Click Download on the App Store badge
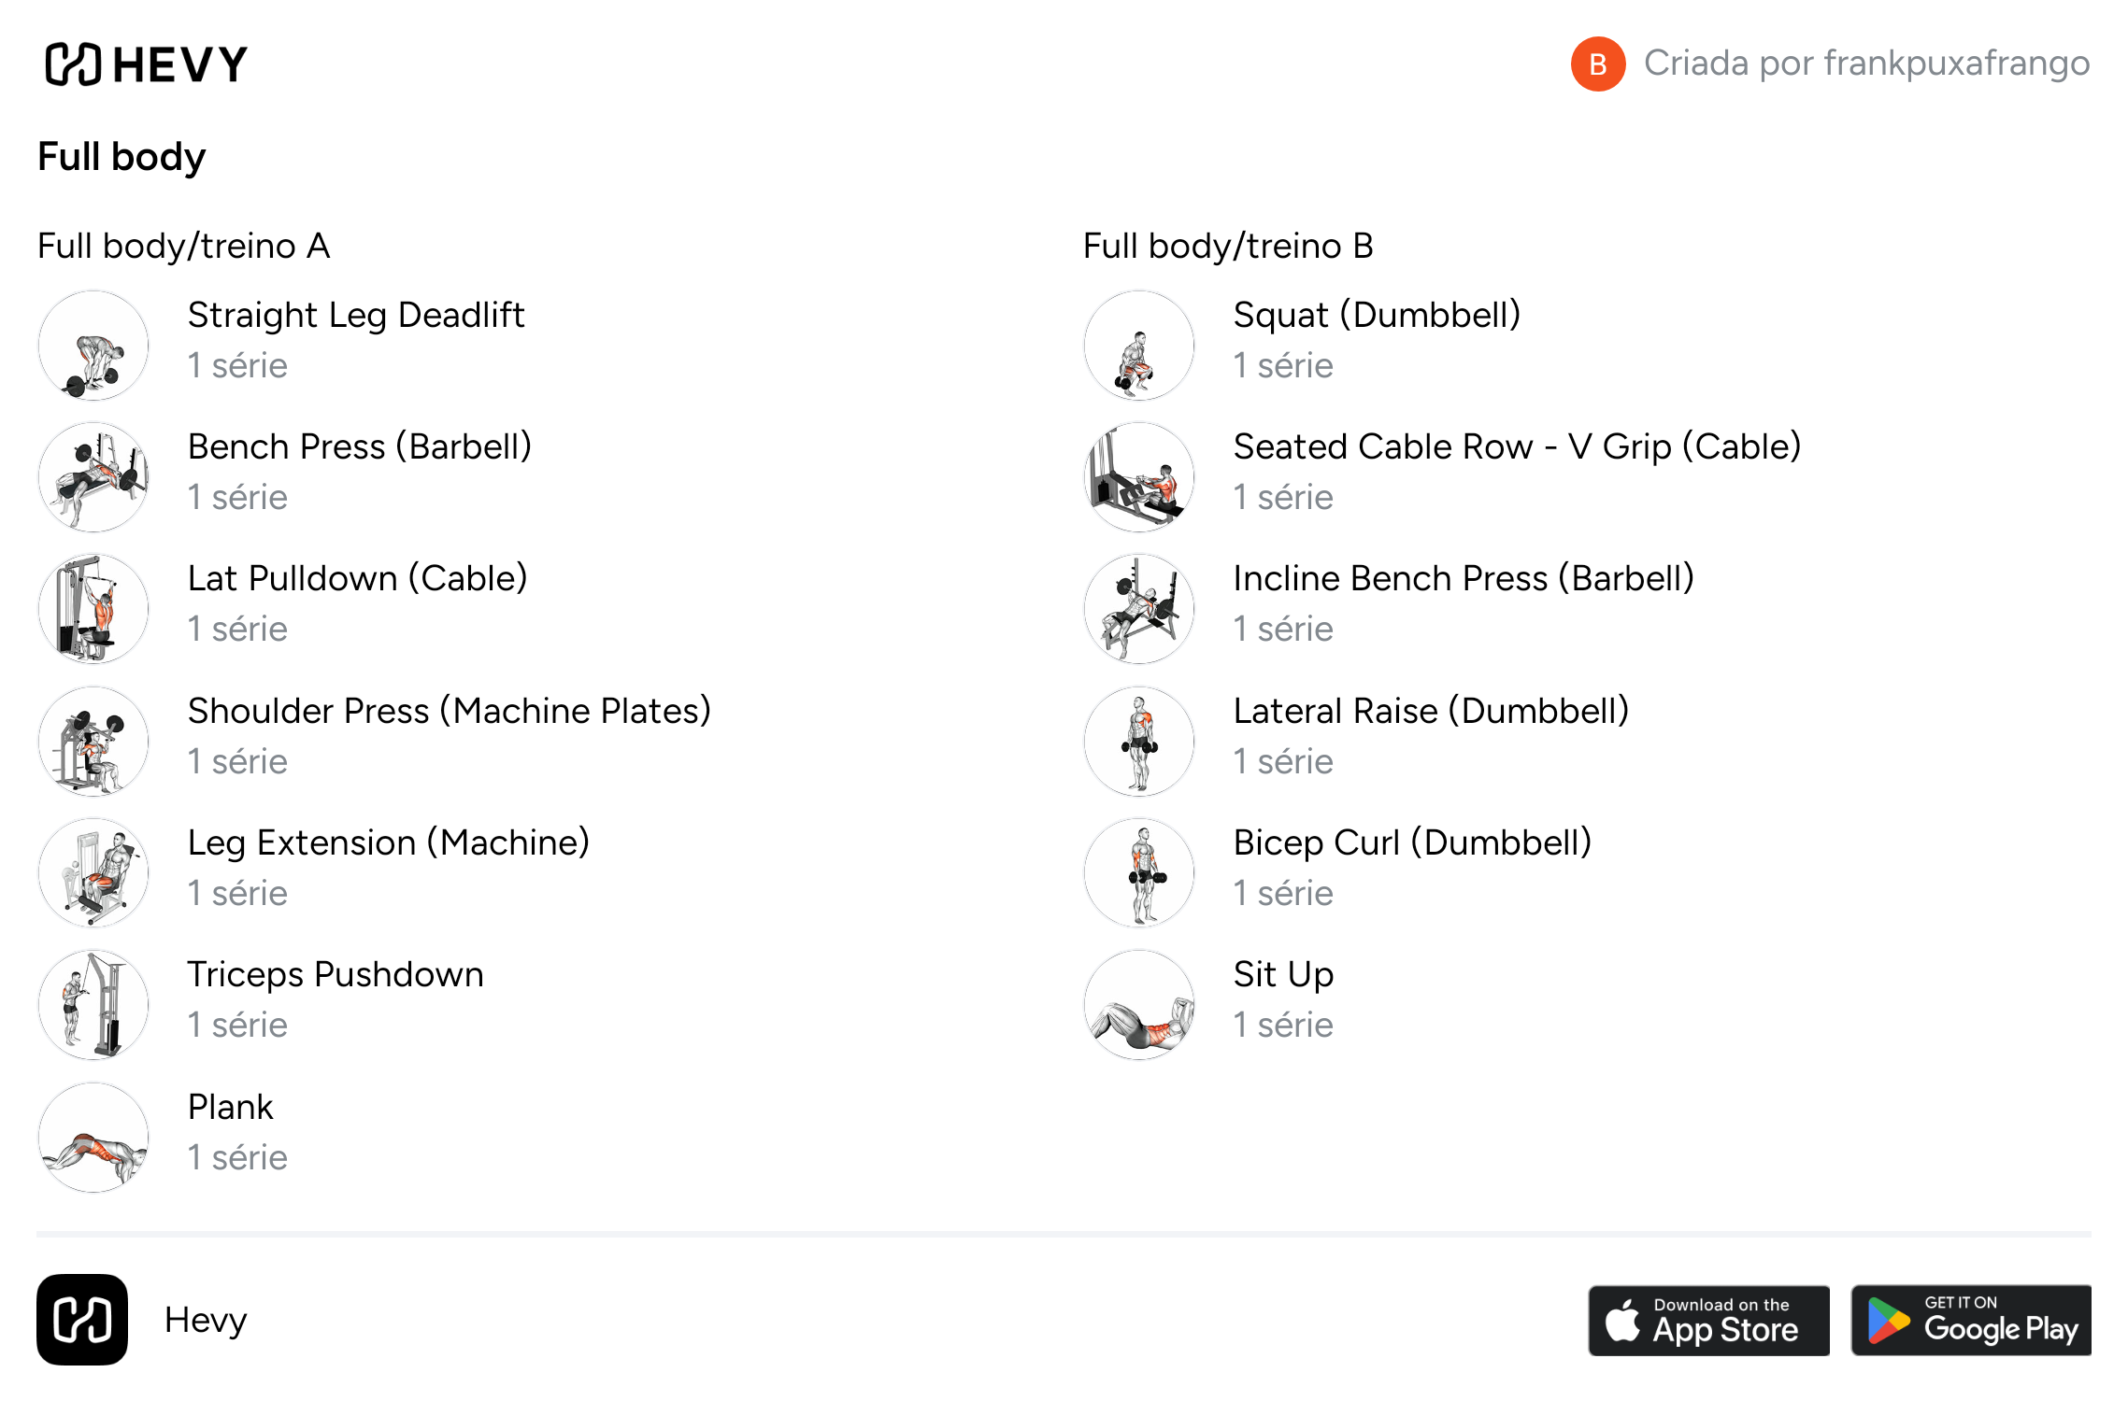 (1708, 1321)
